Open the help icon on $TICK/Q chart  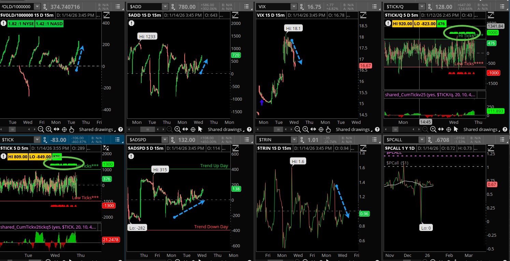(505, 130)
